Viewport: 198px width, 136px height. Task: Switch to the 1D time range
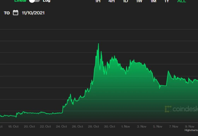126,1
